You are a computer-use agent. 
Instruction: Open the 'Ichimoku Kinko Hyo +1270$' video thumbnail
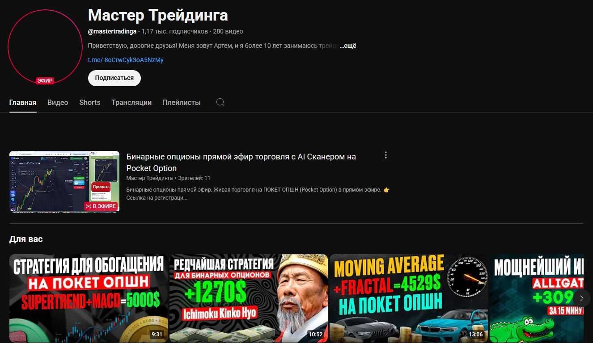click(x=249, y=298)
